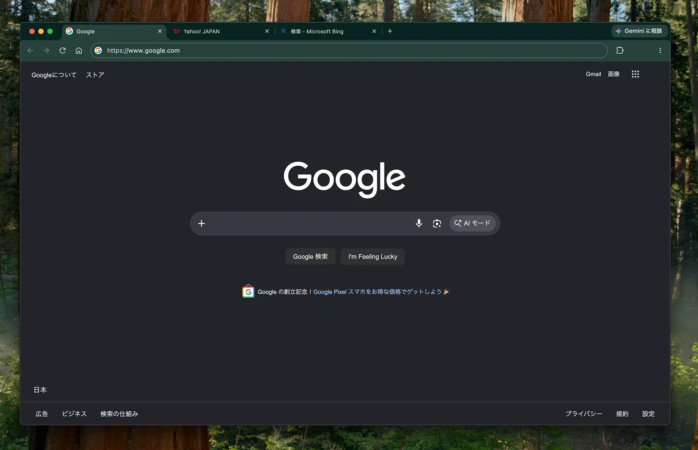This screenshot has height=450, width=698.
Task: Open the Chrome three-dot menu
Action: click(x=660, y=50)
